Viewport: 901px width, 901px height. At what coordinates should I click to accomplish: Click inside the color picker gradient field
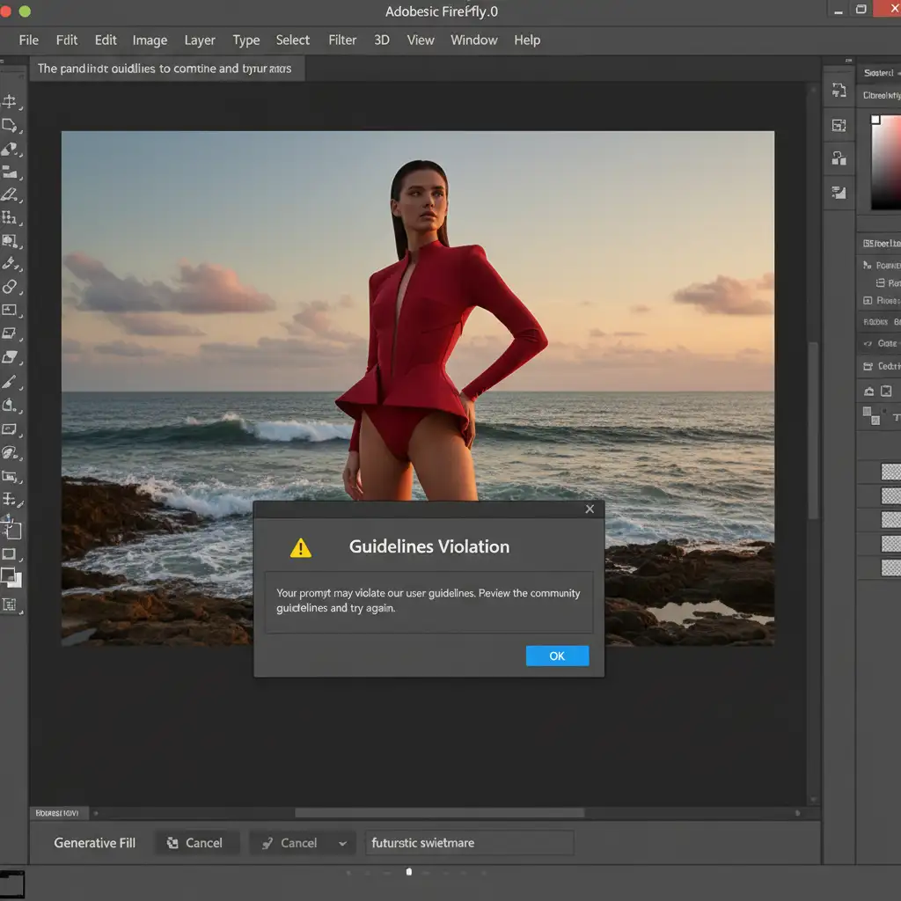coord(886,163)
